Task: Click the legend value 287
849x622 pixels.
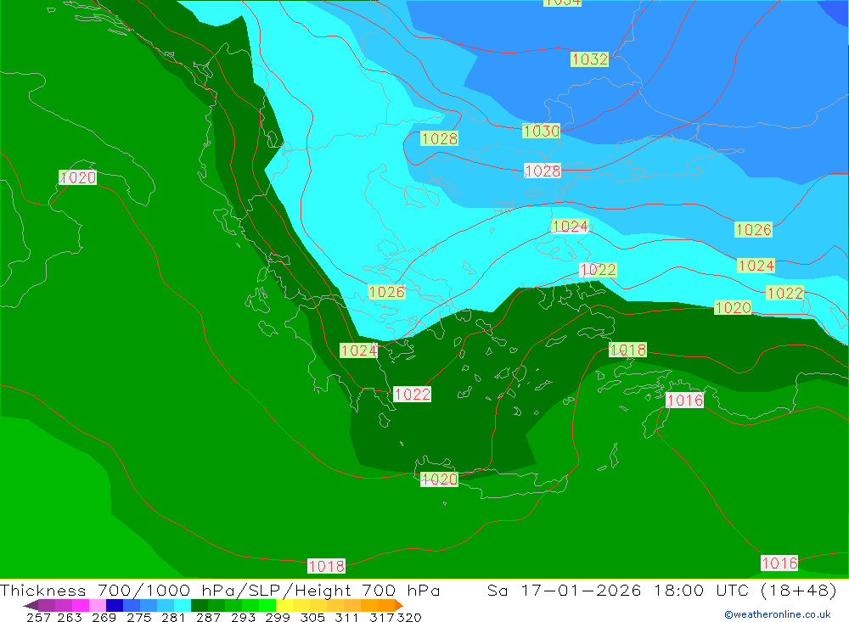Action: tap(209, 617)
